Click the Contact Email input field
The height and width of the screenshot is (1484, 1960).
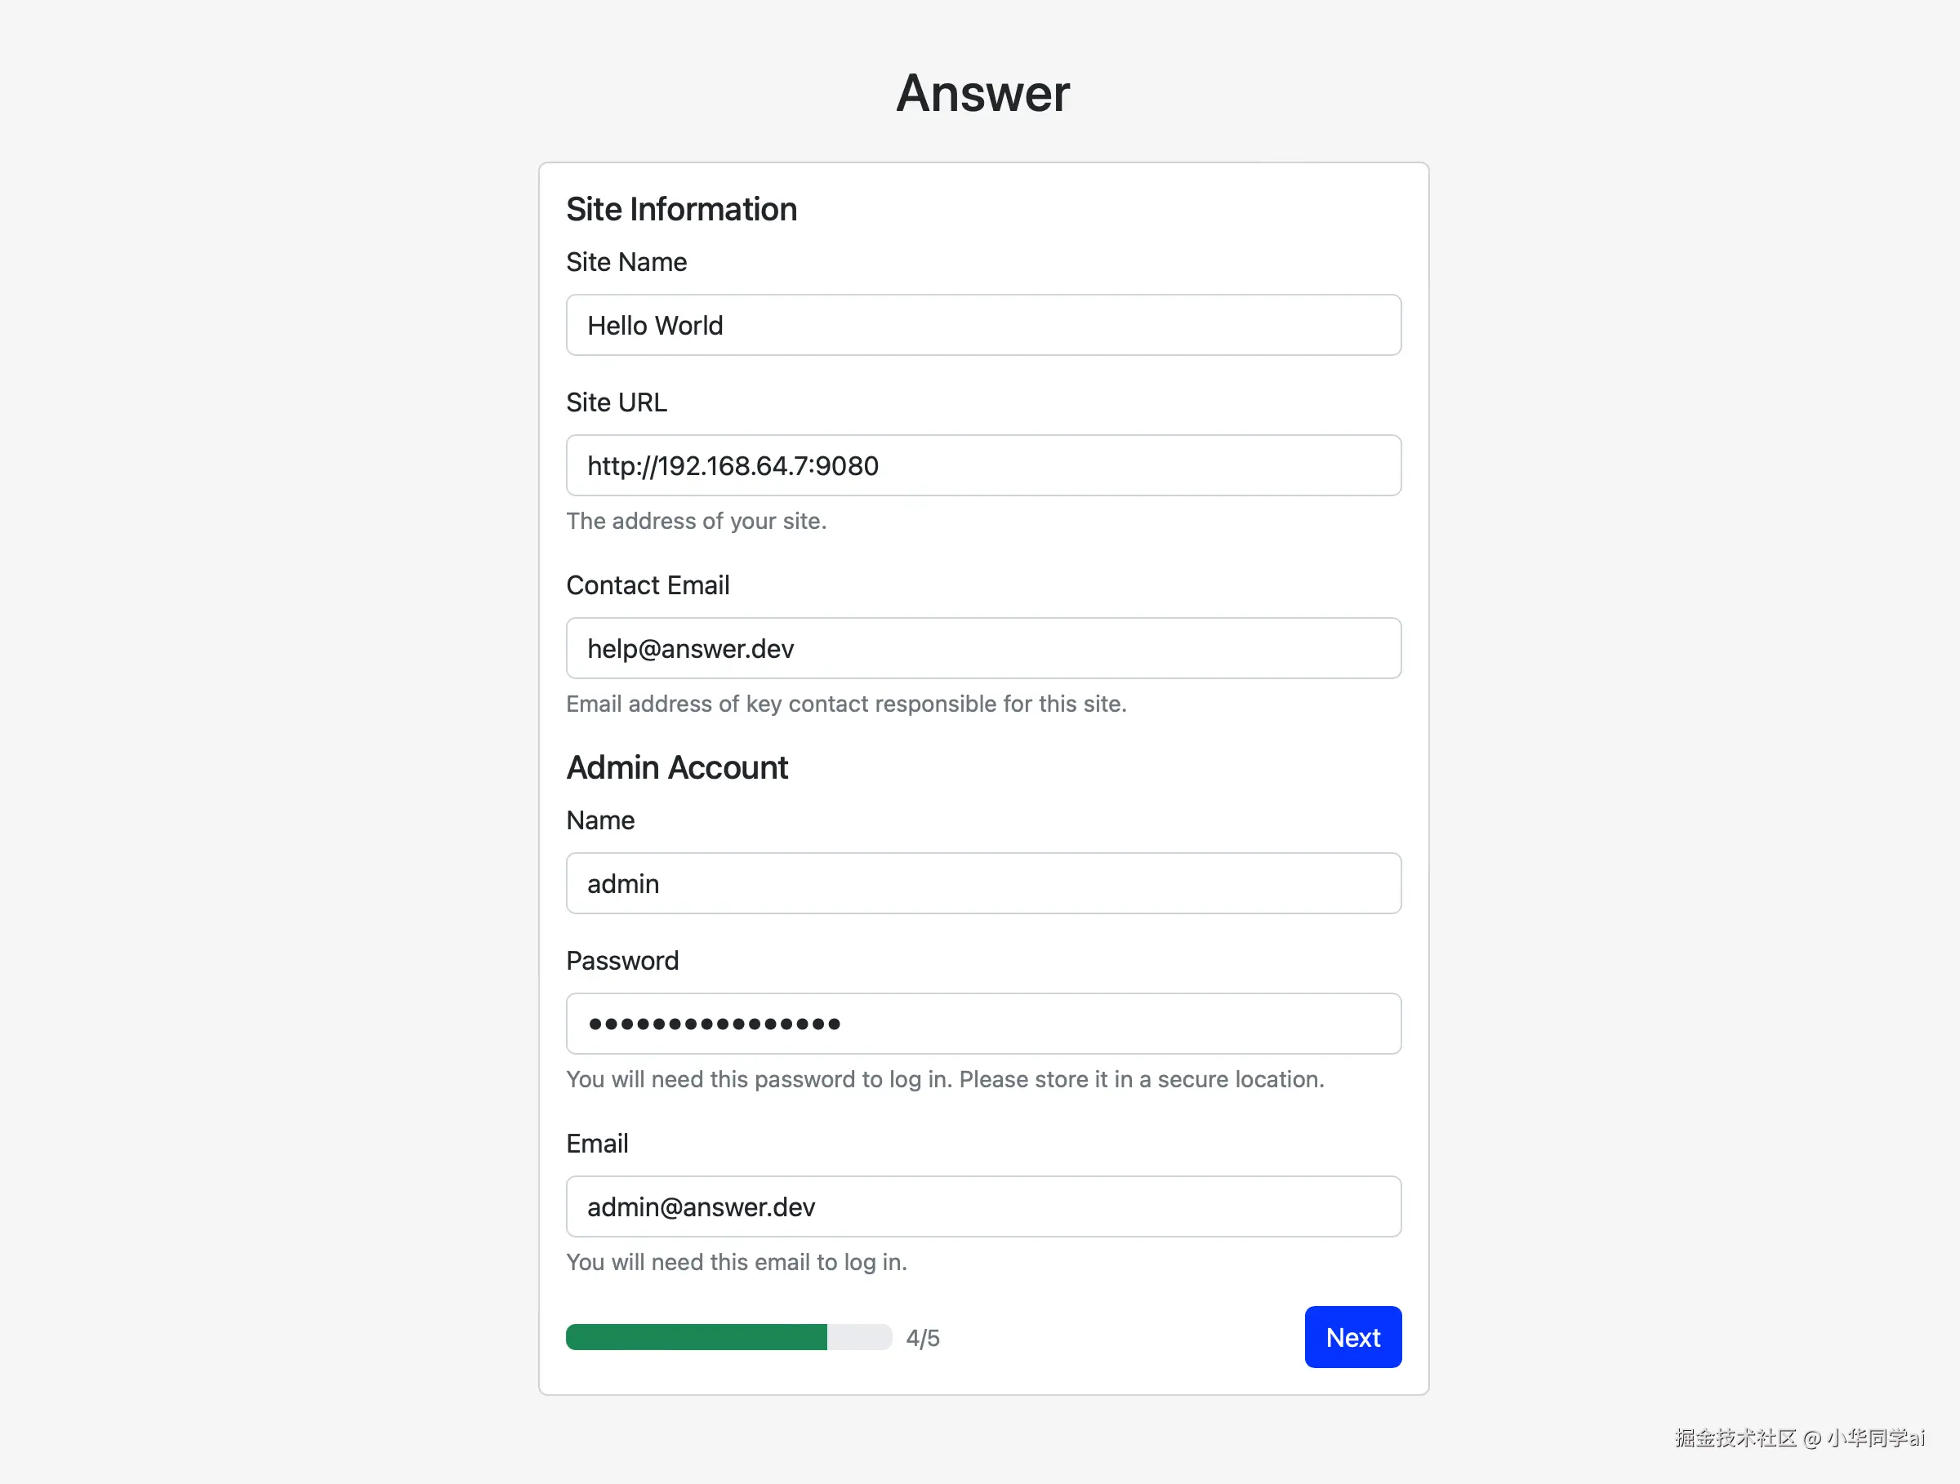point(983,648)
